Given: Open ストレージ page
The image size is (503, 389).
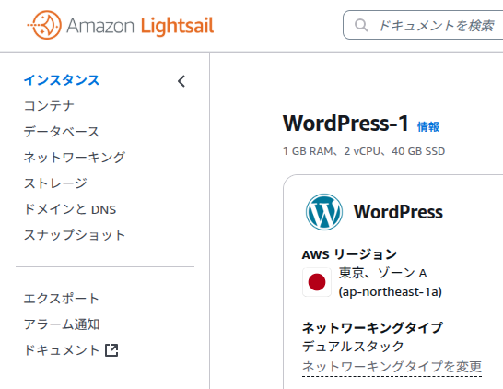Looking at the screenshot, I should 55,183.
